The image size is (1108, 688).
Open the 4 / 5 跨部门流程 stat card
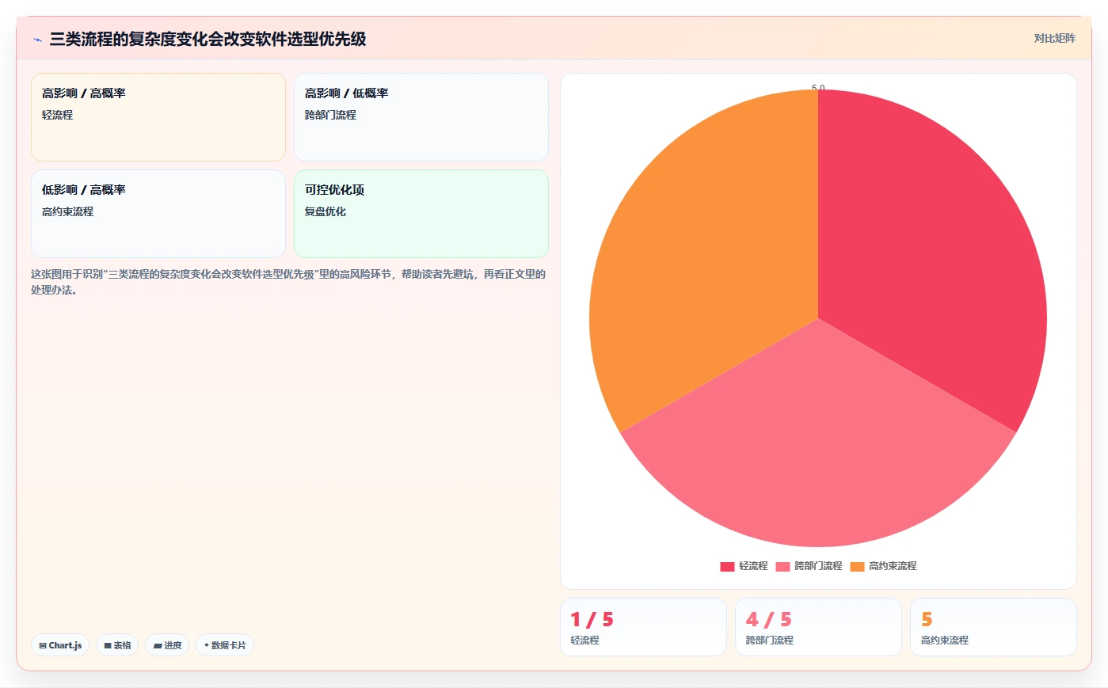point(818,627)
